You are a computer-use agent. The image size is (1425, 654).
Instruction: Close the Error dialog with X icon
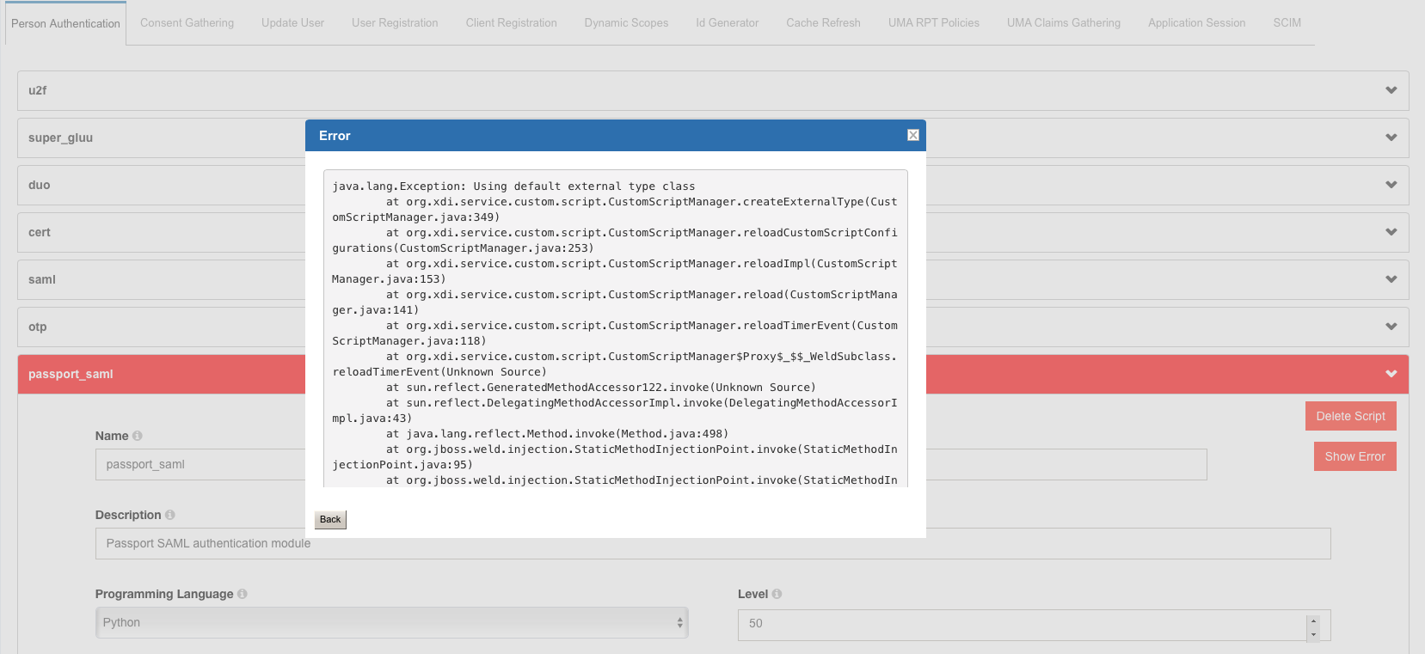tap(913, 135)
